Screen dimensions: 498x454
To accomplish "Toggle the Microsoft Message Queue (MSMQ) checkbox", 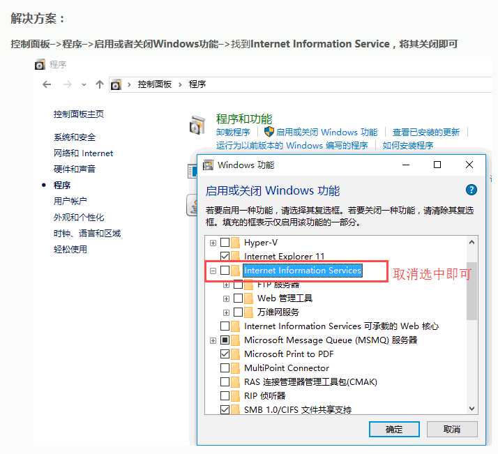I will 225,340.
